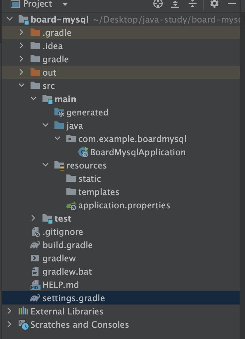This screenshot has width=245, height=339.
Task: Click the src folder icon
Action: coord(35,85)
